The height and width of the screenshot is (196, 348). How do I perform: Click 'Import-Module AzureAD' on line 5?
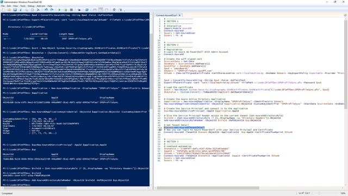point(178,28)
